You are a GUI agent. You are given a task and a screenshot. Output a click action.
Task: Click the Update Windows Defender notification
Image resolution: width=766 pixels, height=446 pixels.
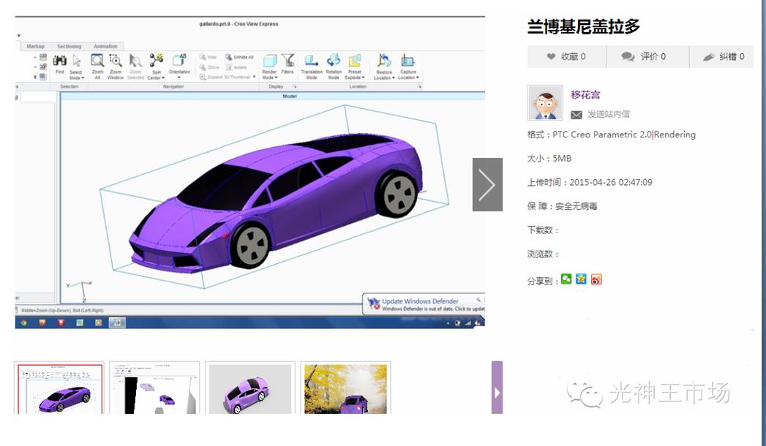(424, 304)
